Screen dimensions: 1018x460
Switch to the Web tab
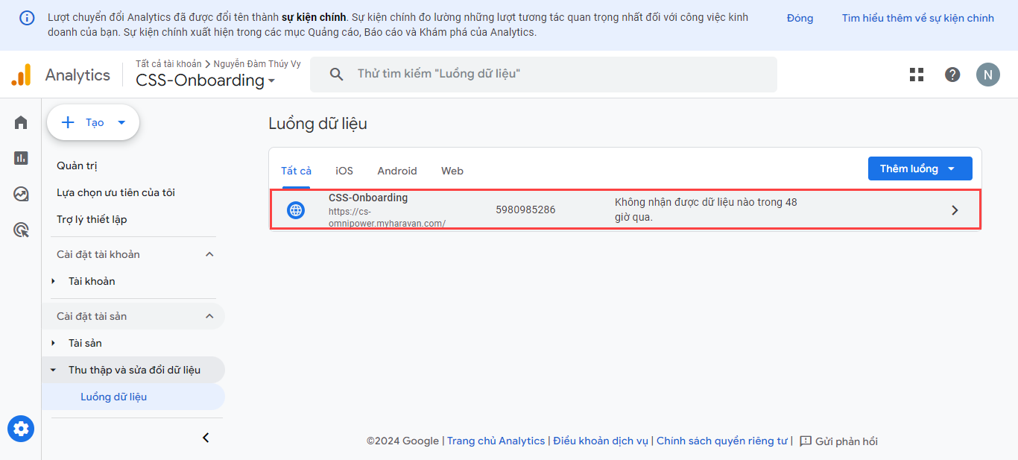452,171
